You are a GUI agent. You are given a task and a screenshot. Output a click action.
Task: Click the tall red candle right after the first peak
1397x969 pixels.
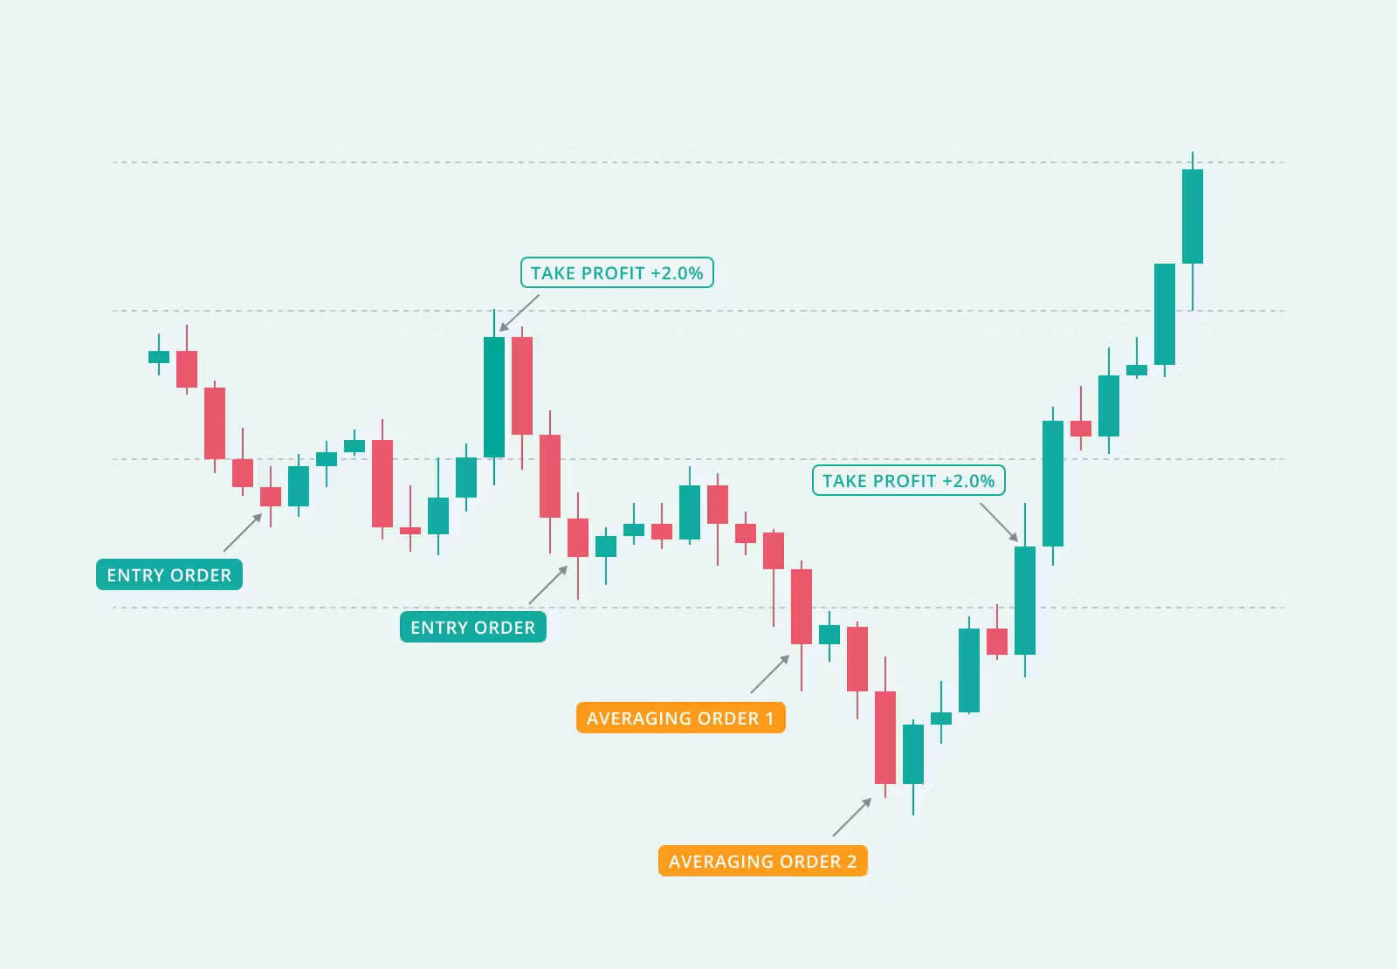[x=522, y=386]
